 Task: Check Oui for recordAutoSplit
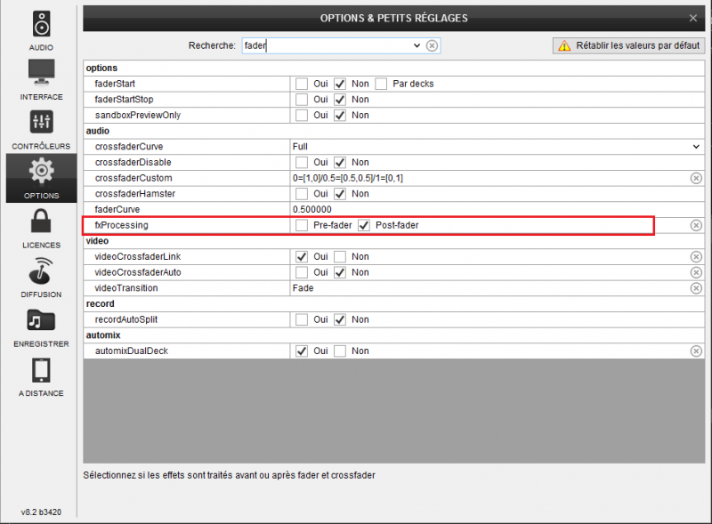coord(302,319)
